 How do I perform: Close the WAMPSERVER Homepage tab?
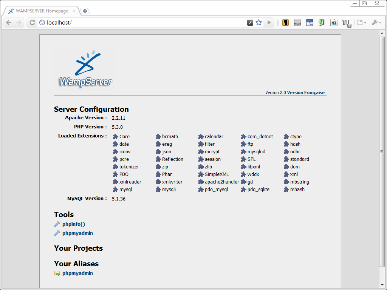(74, 11)
